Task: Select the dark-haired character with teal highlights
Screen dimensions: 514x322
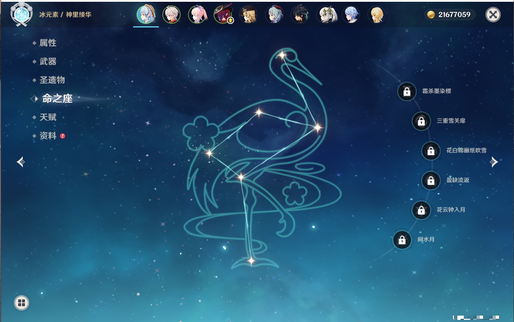Action: coord(300,15)
